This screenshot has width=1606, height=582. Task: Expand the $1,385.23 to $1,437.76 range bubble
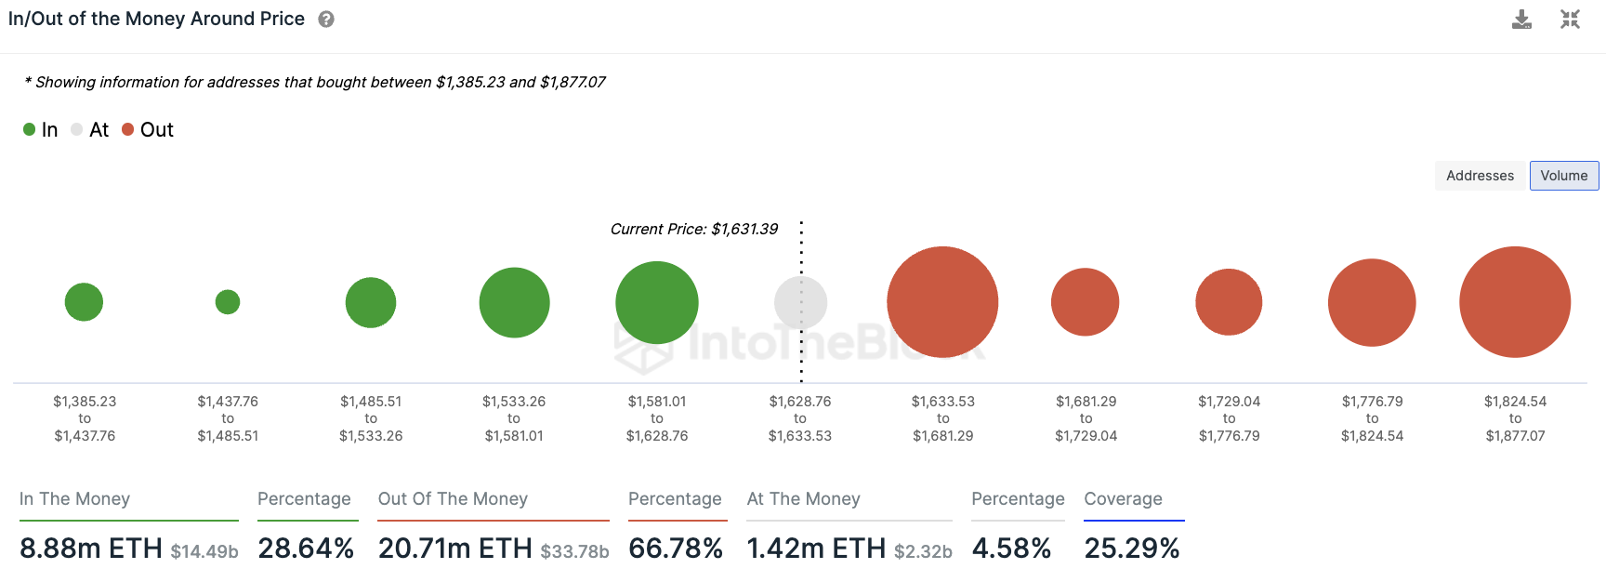[x=84, y=301]
